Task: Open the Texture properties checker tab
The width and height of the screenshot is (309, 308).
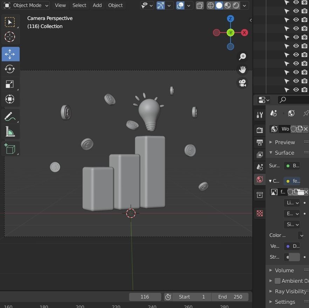Action: (x=260, y=213)
